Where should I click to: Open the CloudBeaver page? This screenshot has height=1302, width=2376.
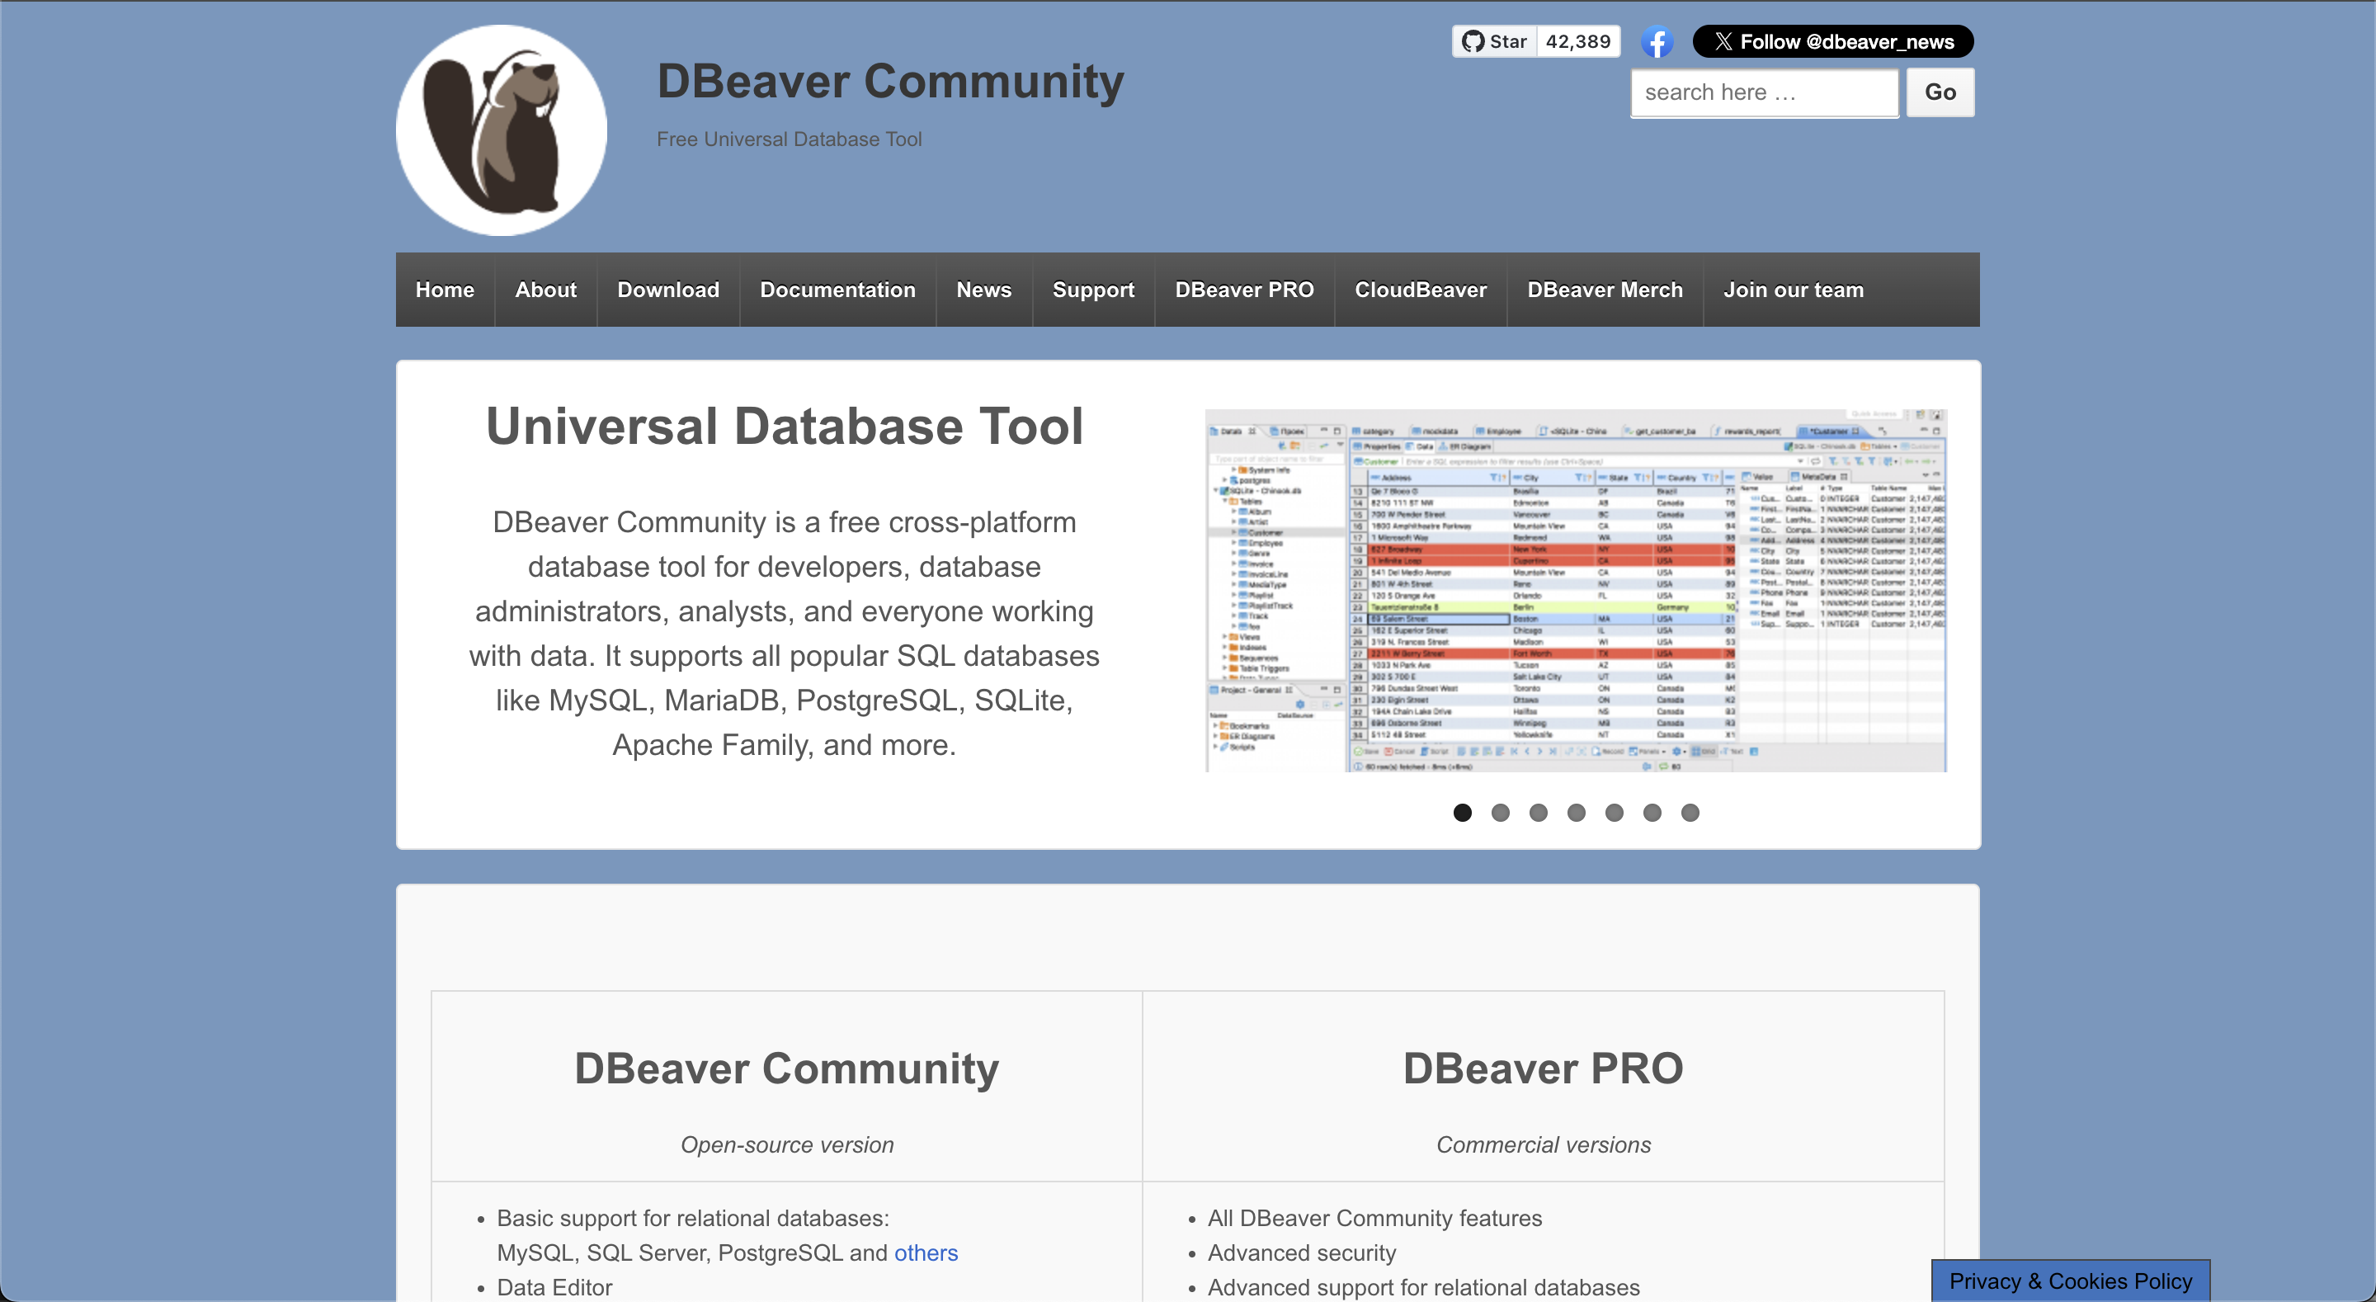1421,289
